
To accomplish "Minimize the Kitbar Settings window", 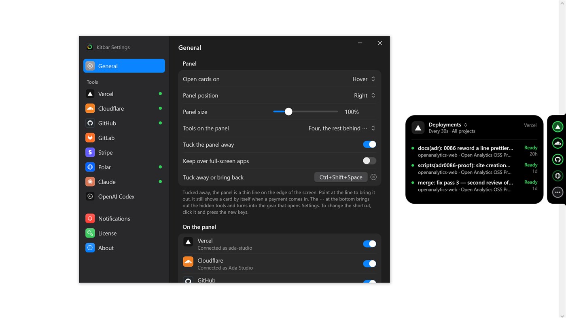I will click(x=360, y=43).
